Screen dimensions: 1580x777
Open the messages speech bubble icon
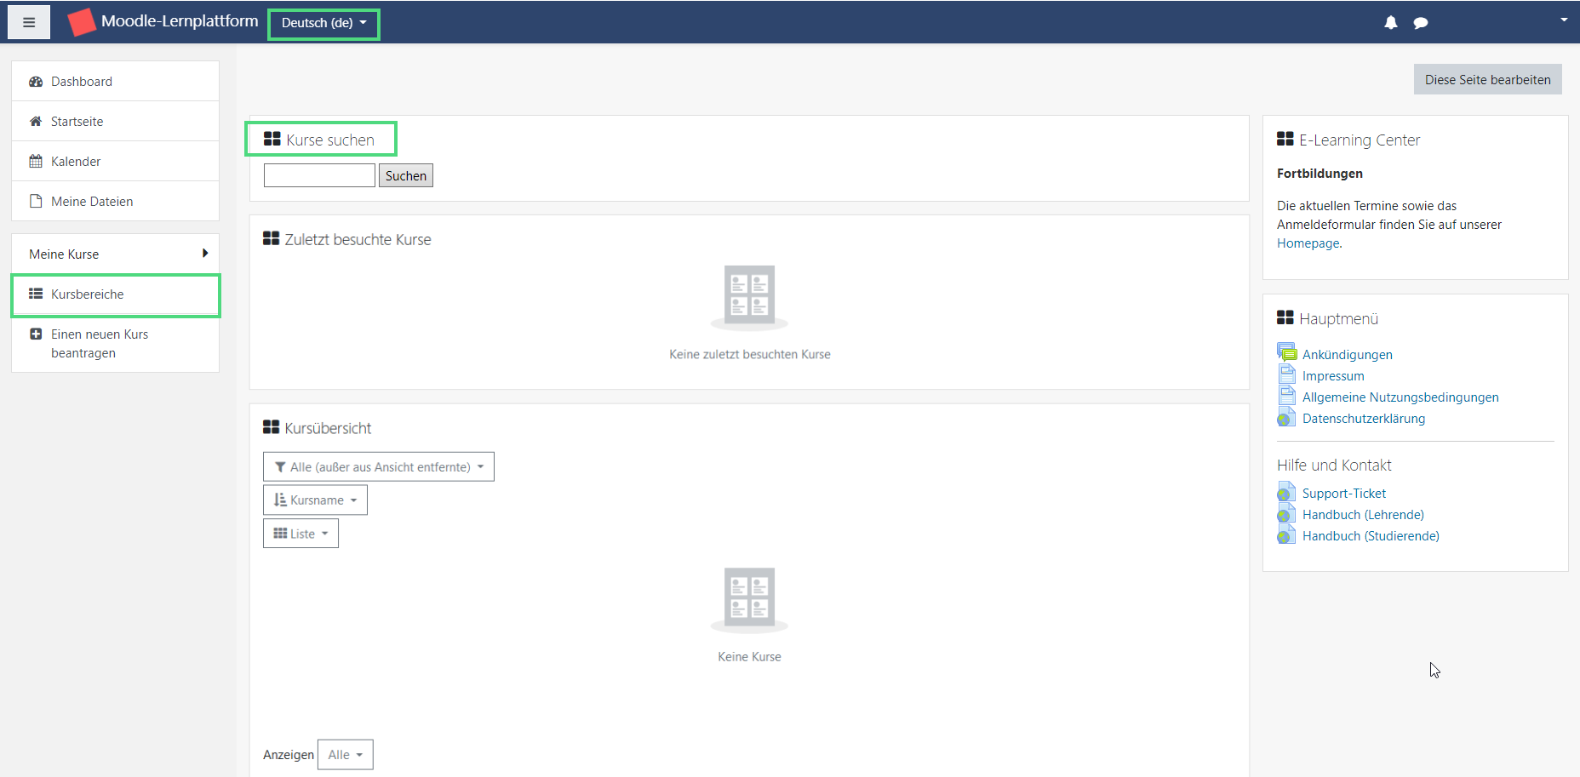click(1421, 23)
